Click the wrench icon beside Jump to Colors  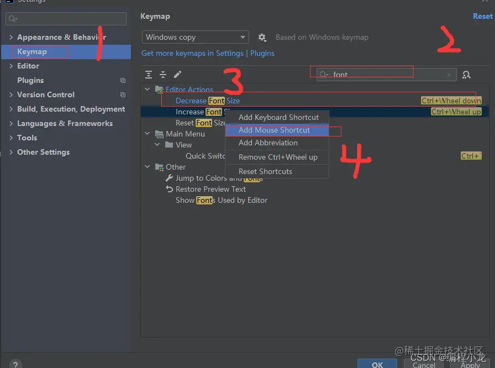pos(169,178)
